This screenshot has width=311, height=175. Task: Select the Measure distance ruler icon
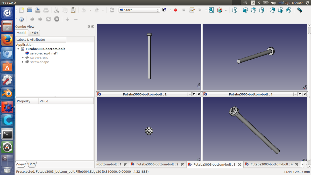point(300,10)
